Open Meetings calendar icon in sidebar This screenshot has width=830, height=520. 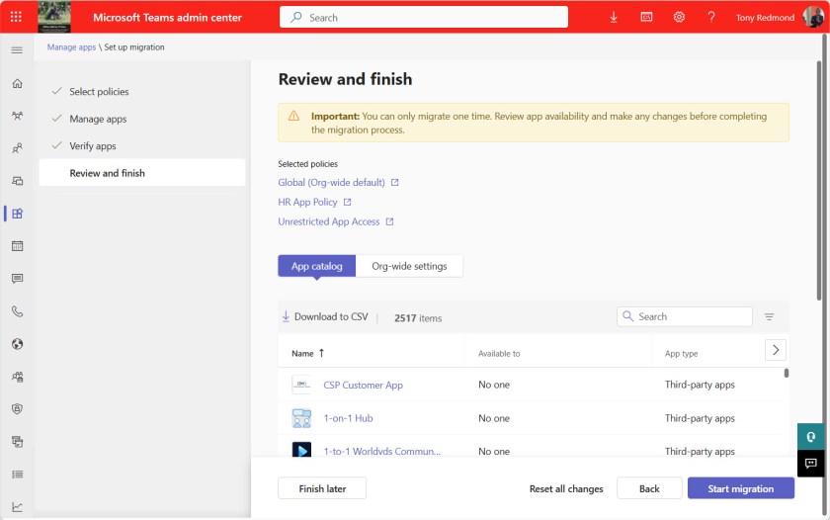pos(17,246)
